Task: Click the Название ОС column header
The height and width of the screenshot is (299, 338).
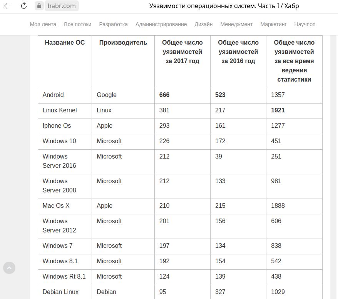Action: coord(65,43)
